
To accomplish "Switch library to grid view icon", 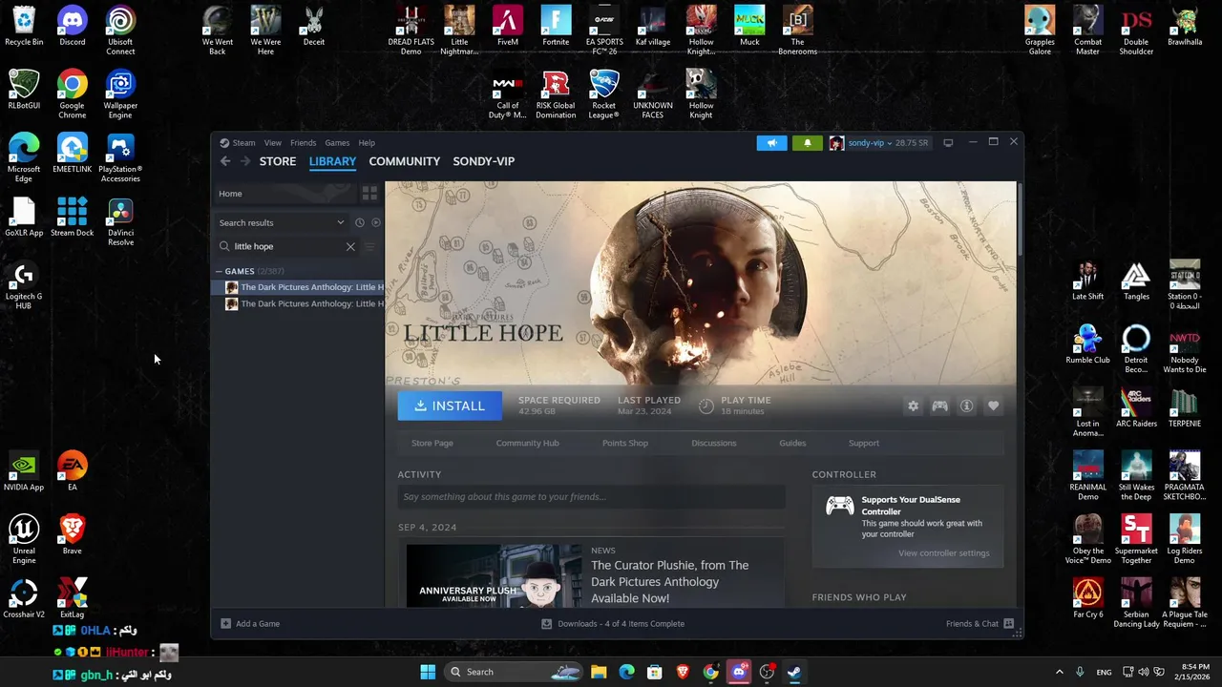I will [369, 194].
